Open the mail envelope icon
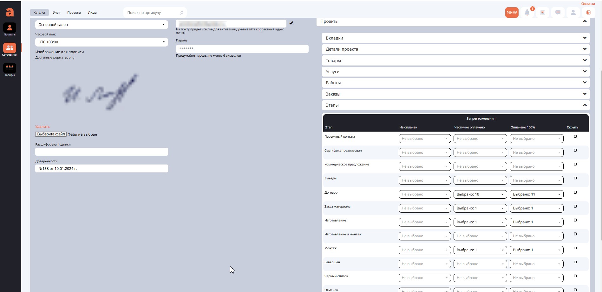This screenshot has width=602, height=292. [542, 13]
